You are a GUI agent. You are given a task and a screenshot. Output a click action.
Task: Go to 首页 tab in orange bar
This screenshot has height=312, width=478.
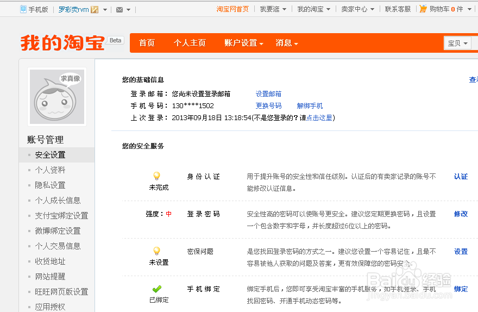click(x=147, y=43)
